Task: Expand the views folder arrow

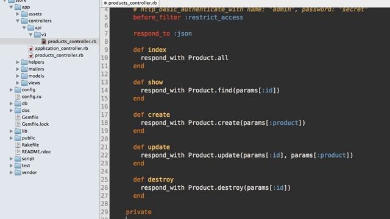Action: pos(18,83)
